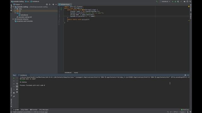Click the src breadcrumb in the navigation bar
This screenshot has width=202, height=113.
pos(27,2)
